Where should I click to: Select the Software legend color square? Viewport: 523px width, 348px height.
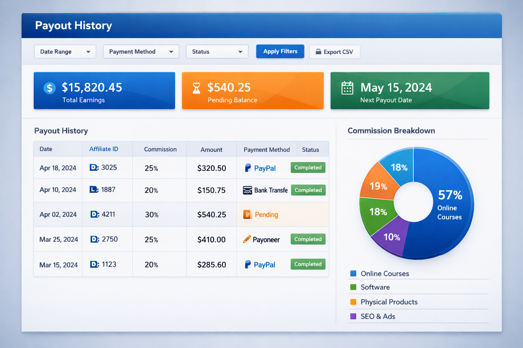click(x=353, y=287)
